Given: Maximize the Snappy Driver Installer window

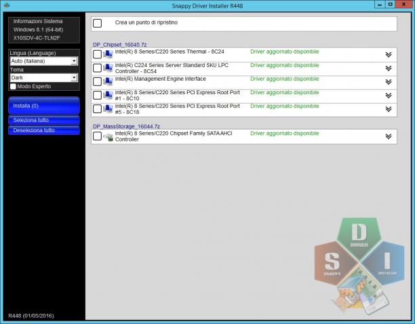Looking at the screenshot, I should click(390, 5).
